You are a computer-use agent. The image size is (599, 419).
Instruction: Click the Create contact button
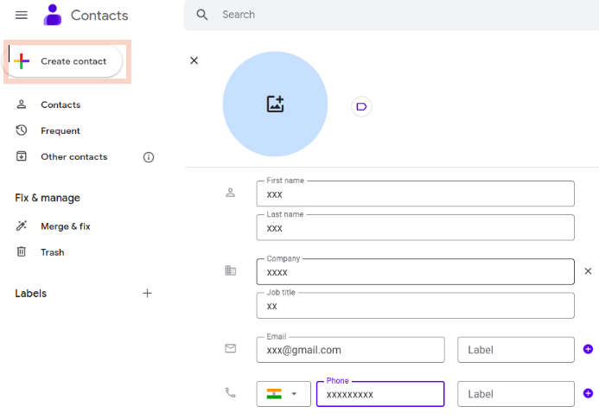coord(62,61)
